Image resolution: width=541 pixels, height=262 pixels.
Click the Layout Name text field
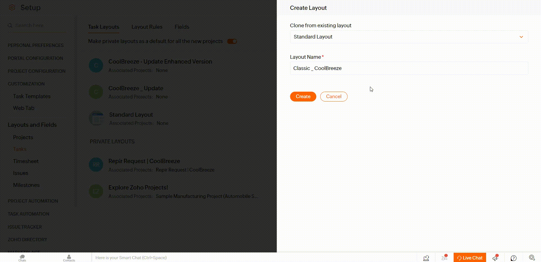tap(409, 68)
